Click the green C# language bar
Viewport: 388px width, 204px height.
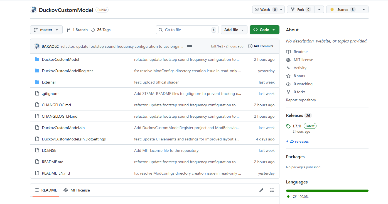[327, 191]
